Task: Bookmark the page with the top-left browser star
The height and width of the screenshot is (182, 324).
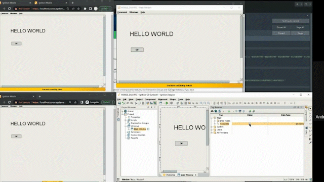Action: click(78, 9)
